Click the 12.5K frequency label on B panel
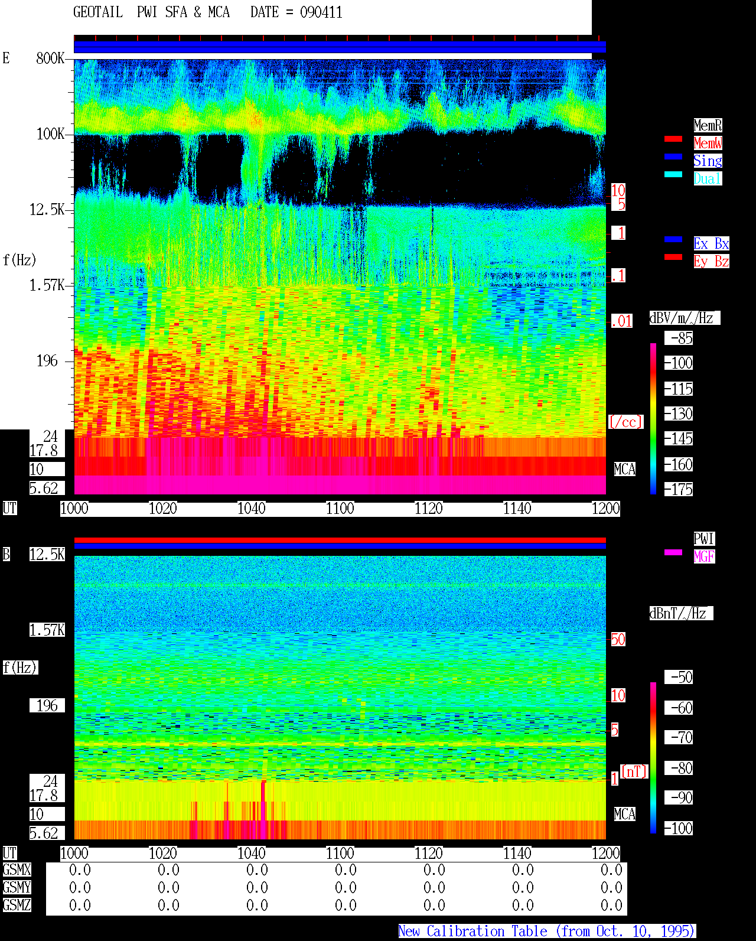Viewport: 756px width, 941px height. [x=47, y=554]
